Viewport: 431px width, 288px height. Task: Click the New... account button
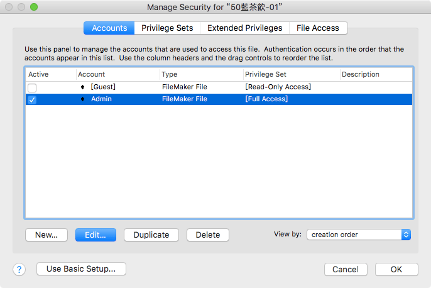pyautogui.click(x=46, y=235)
